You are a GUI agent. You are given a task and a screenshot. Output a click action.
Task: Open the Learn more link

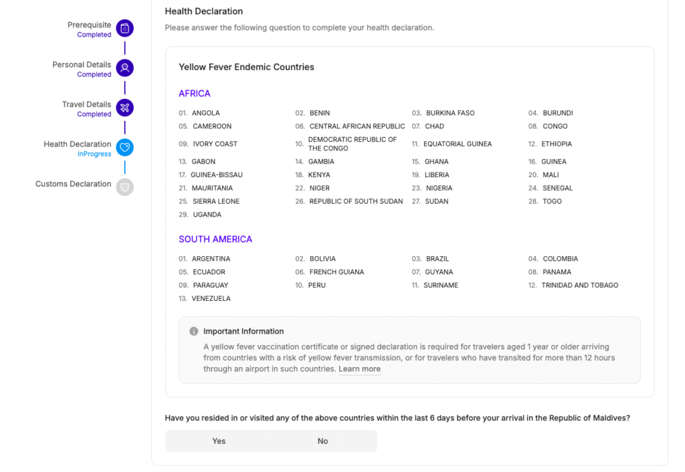[359, 369]
